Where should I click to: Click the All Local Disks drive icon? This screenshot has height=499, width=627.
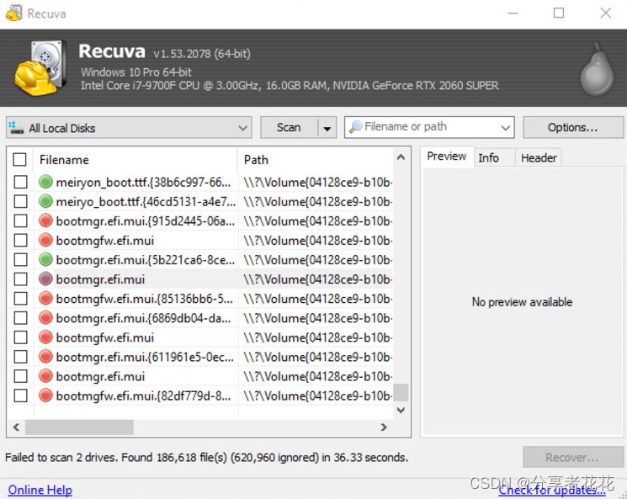point(16,128)
